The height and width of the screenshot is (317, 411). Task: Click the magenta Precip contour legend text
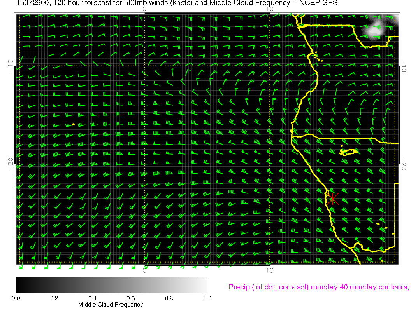point(319,287)
